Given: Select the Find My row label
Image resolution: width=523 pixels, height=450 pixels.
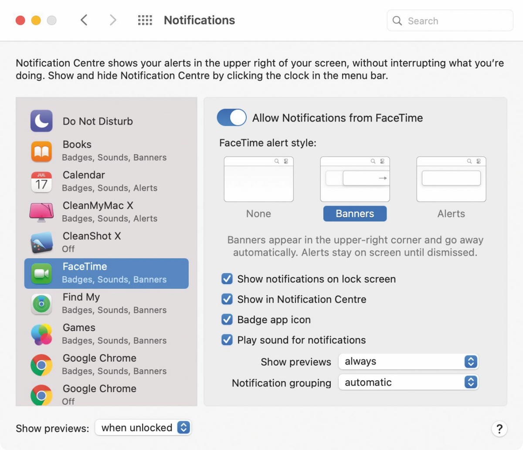Looking at the screenshot, I should pos(82,297).
